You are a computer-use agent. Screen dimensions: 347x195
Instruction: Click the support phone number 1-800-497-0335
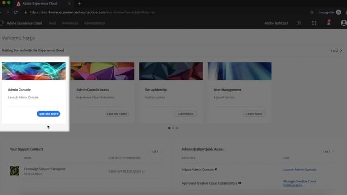pyautogui.click(x=126, y=171)
